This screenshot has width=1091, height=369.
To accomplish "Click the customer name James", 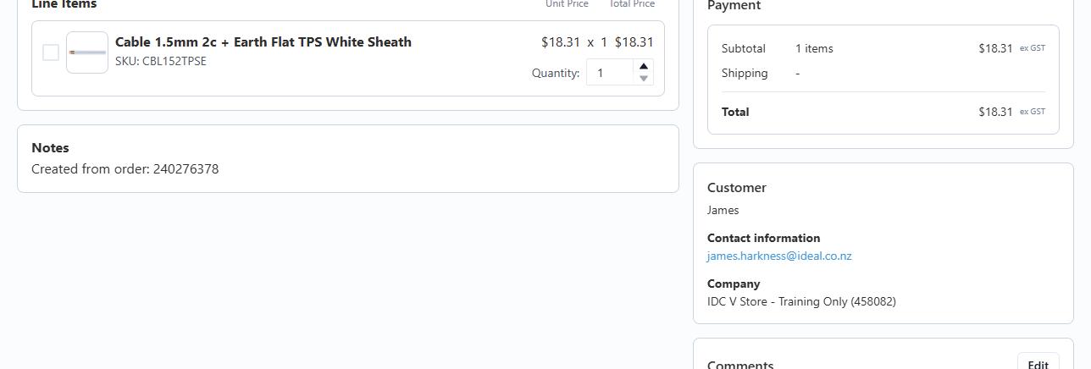I will click(x=723, y=210).
